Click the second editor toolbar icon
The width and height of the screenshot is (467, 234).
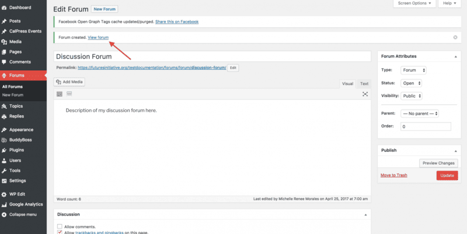(x=69, y=94)
